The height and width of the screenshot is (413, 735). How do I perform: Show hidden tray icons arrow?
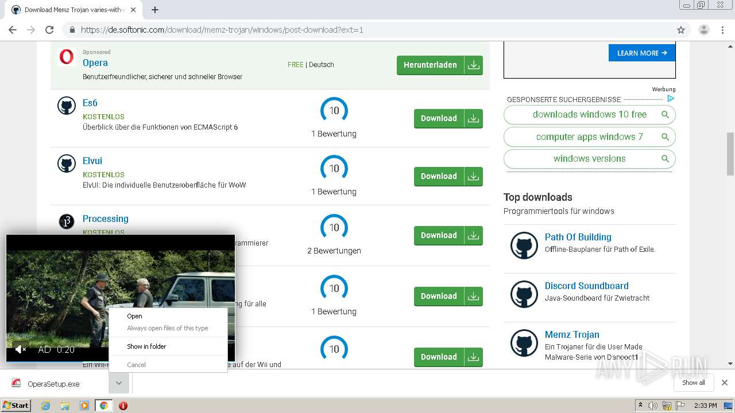[x=640, y=406]
